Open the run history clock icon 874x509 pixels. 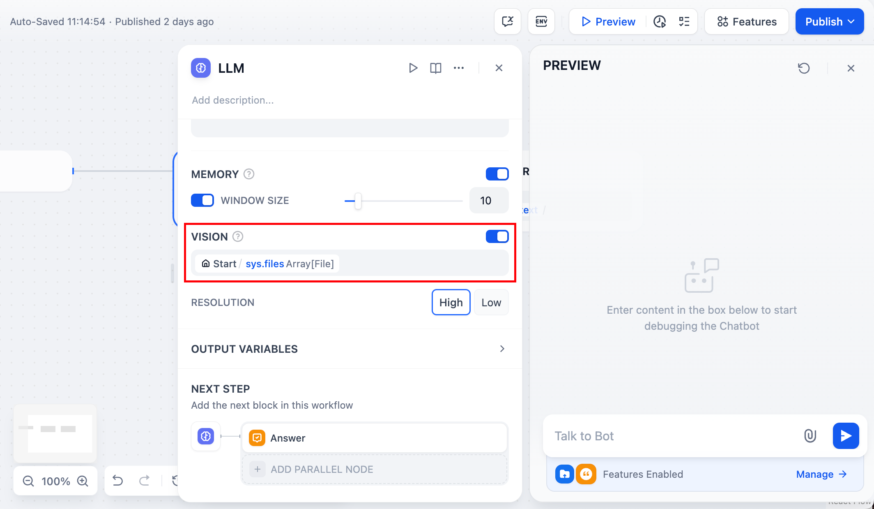pos(659,21)
